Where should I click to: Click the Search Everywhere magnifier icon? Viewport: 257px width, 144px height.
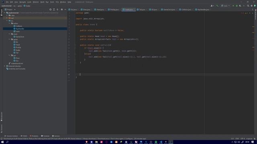(x=248, y=6)
